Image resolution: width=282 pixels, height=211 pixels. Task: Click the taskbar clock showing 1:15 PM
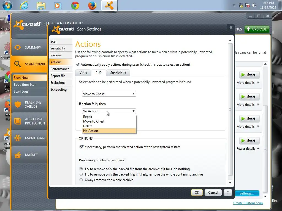coord(268,5)
